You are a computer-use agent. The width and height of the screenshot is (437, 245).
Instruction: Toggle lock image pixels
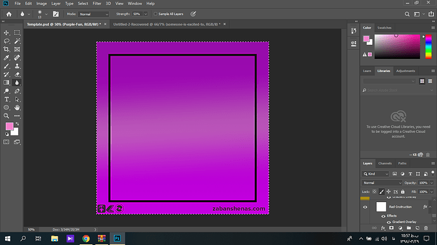point(381,192)
